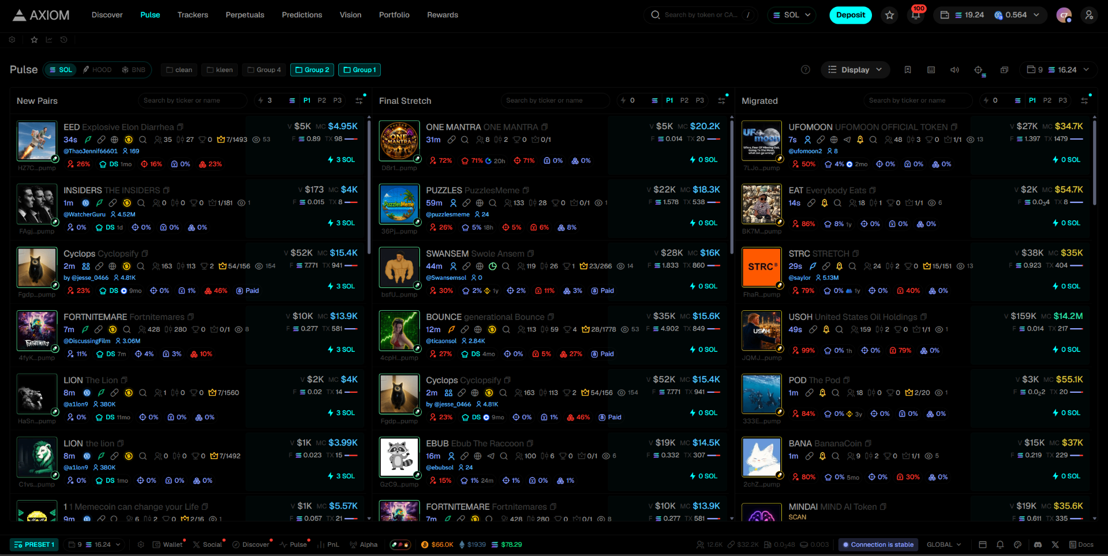Search icon on ONE MANTRA row
Image resolution: width=1108 pixels, height=556 pixels.
coord(465,140)
